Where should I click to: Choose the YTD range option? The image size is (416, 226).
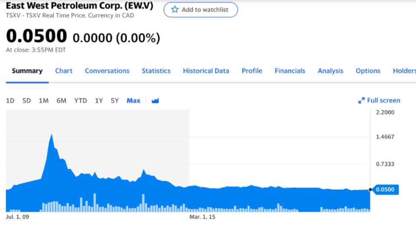[x=81, y=101]
